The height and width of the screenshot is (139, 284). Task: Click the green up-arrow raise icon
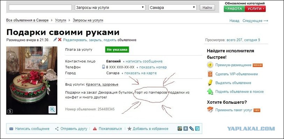coord(210,92)
